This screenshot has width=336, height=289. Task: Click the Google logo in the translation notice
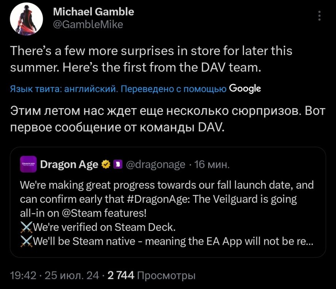coord(246,89)
